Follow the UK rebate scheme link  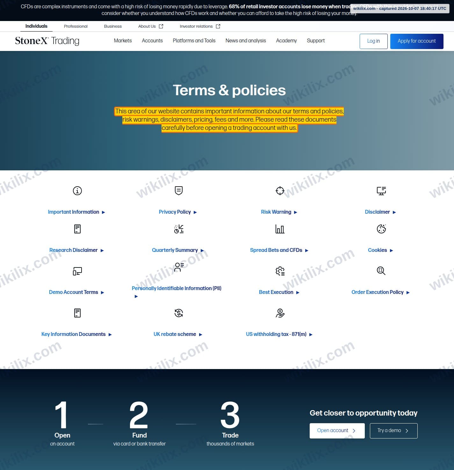tap(178, 334)
